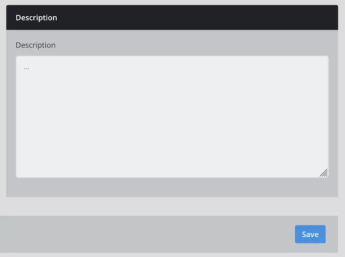The height and width of the screenshot is (257, 345).
Task: Click the Description label above the textarea
Action: (35, 45)
